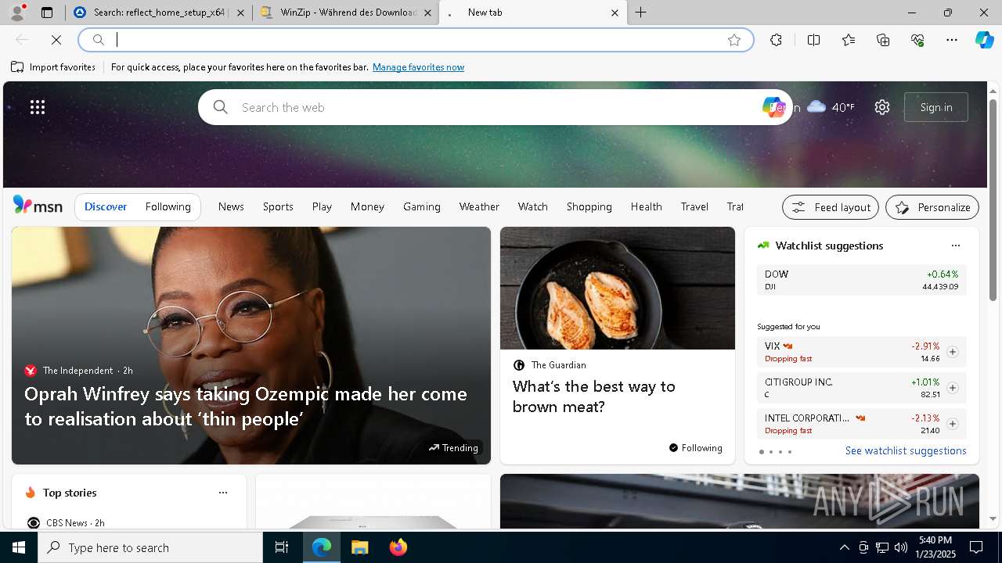
Task: Open What's the best way to brown meat
Action: tap(593, 396)
